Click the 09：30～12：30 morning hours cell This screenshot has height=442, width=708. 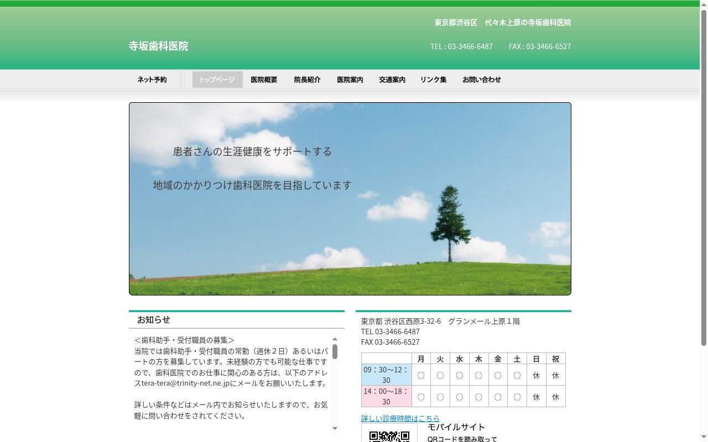click(387, 375)
